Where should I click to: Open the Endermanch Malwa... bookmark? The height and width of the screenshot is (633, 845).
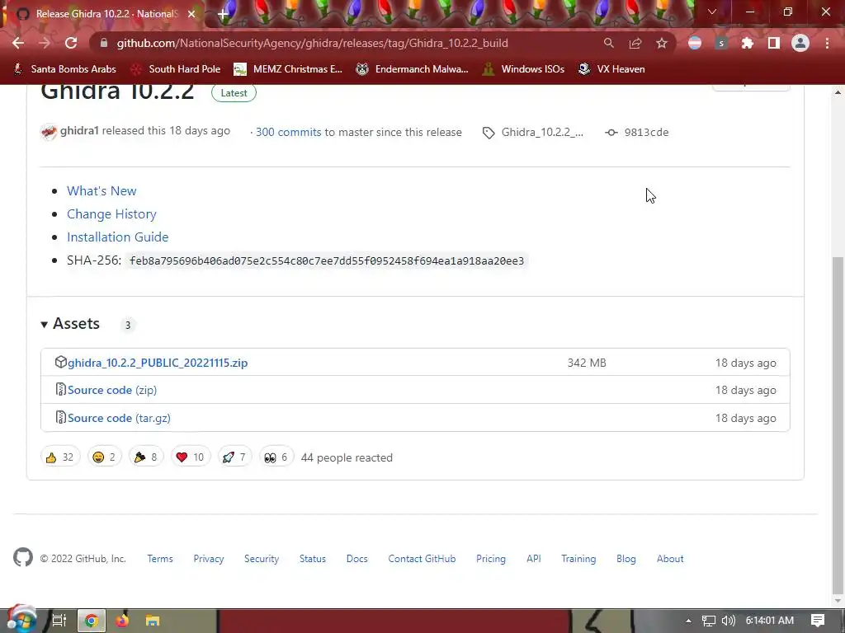click(413, 69)
